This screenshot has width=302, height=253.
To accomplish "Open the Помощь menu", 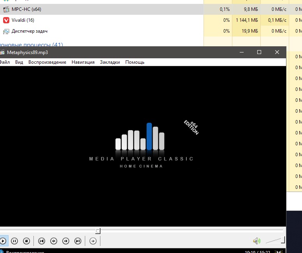I will 135,62.
